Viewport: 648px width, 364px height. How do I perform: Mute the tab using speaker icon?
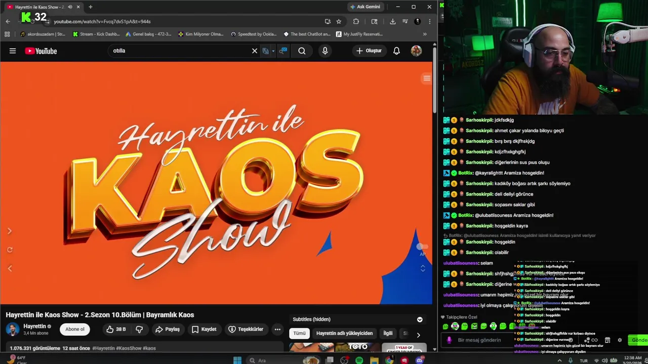tap(70, 7)
